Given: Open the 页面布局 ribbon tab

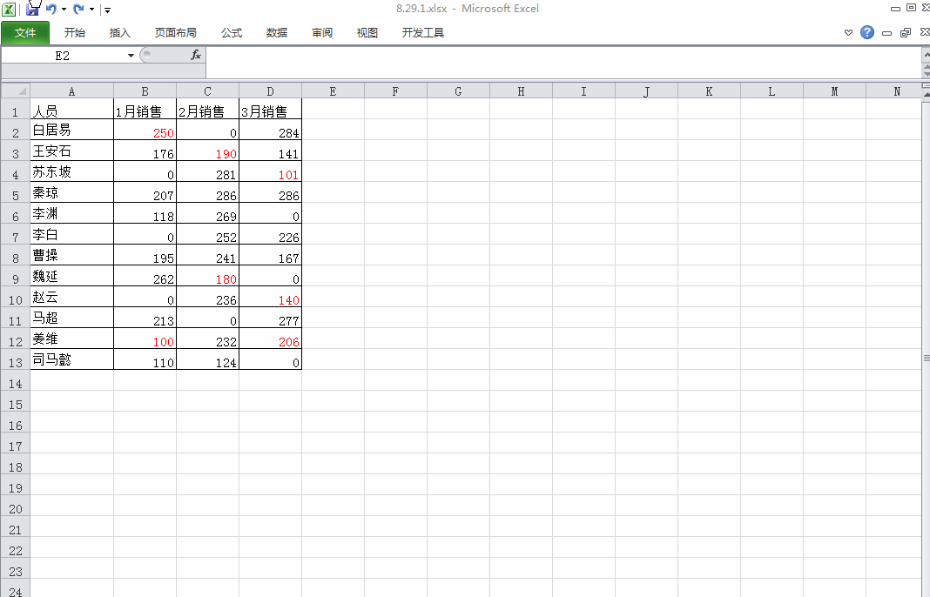Looking at the screenshot, I should [x=176, y=32].
